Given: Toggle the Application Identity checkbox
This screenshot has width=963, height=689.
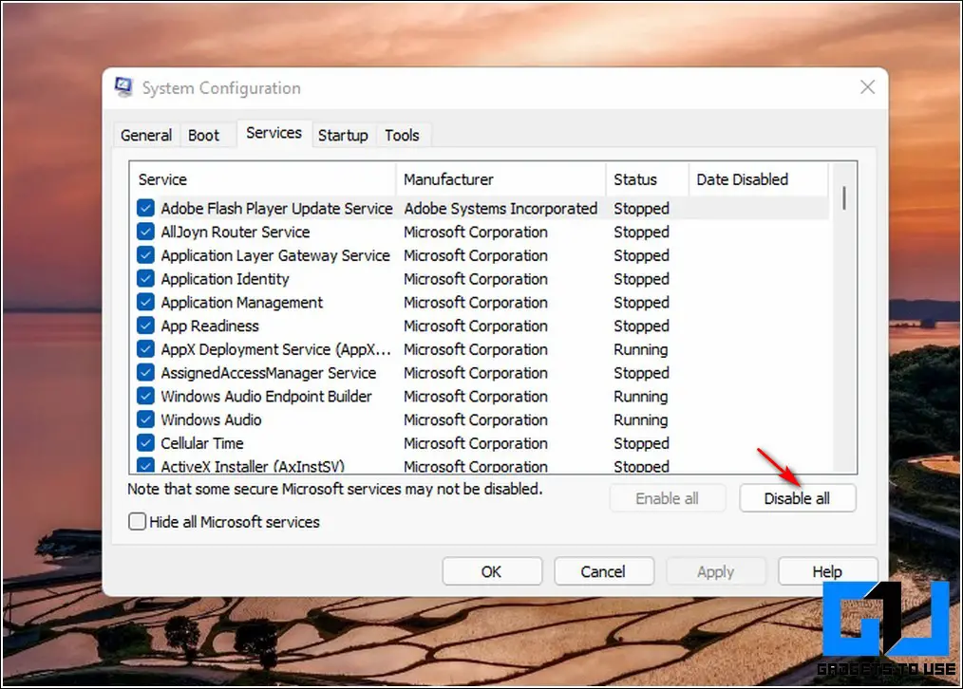Looking at the screenshot, I should pyautogui.click(x=145, y=279).
